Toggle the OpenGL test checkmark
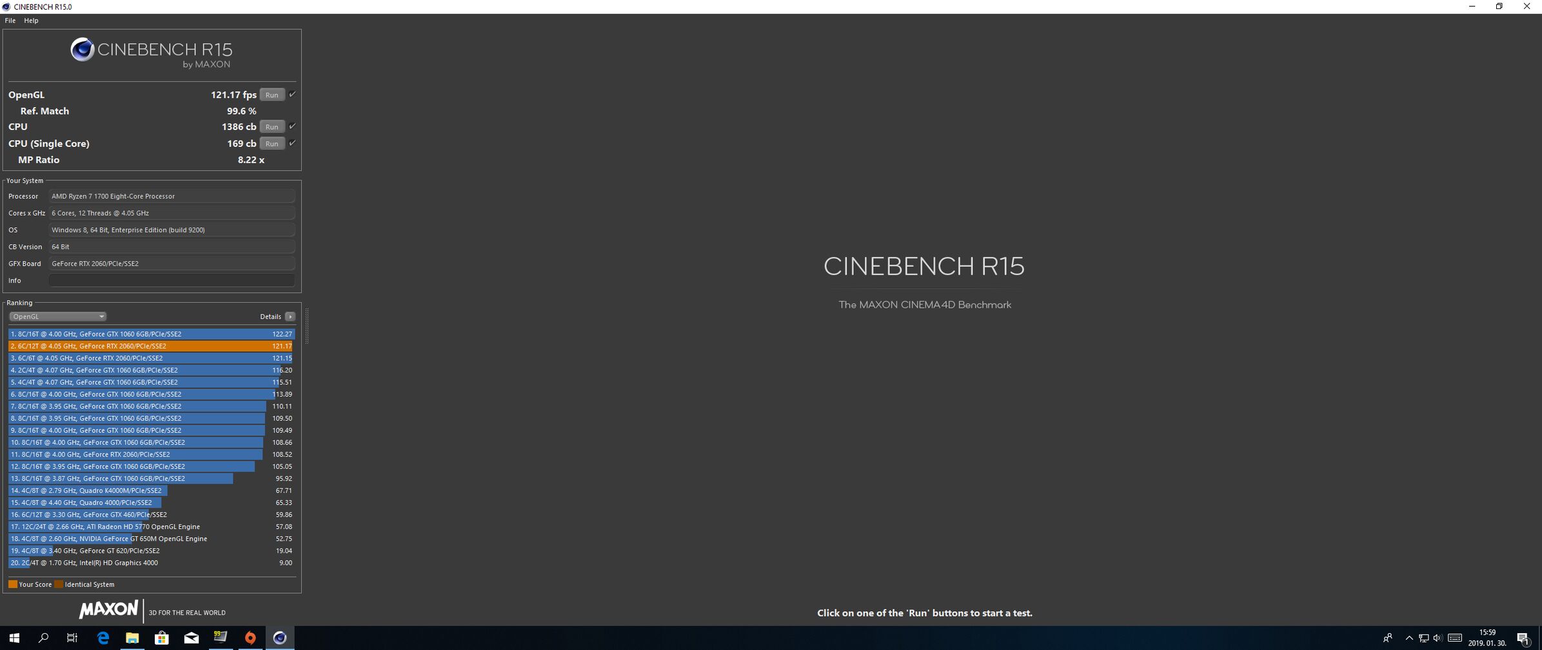The image size is (1542, 650). [x=292, y=95]
